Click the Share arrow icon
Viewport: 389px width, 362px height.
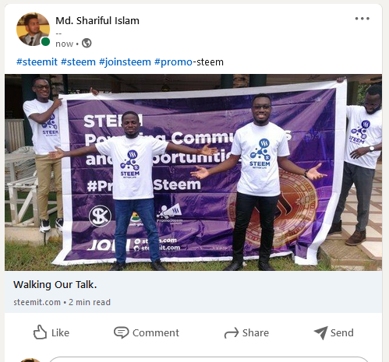tap(232, 332)
